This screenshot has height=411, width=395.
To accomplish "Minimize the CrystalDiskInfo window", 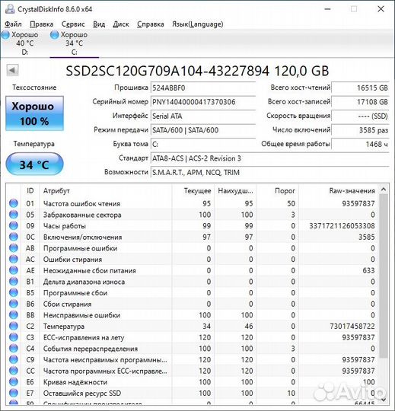I will pyautogui.click(x=327, y=9).
